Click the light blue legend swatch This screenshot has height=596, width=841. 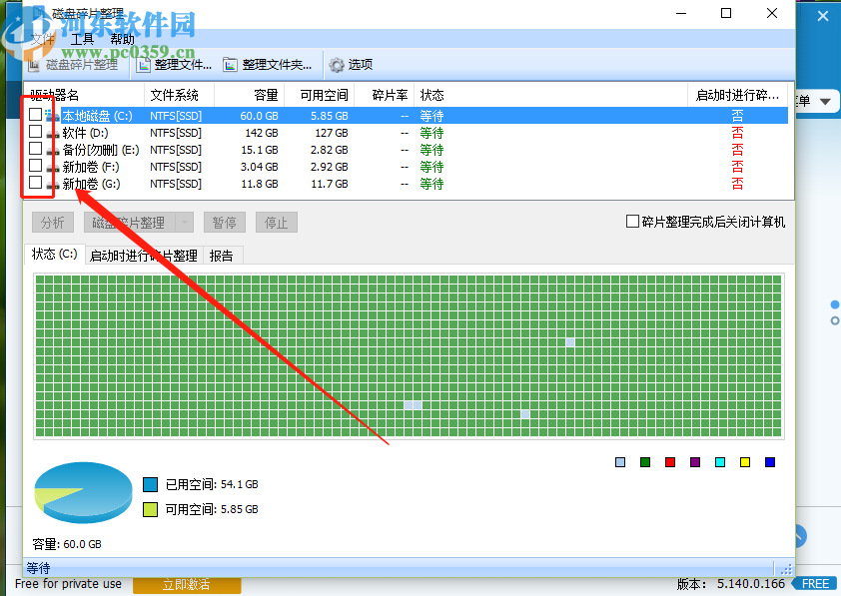point(620,462)
